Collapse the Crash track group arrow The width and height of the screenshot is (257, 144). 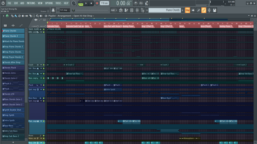[41, 65]
